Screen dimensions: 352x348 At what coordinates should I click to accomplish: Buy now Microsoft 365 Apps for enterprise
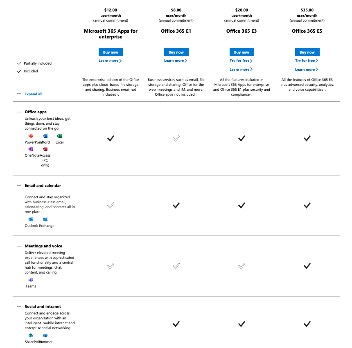111,52
